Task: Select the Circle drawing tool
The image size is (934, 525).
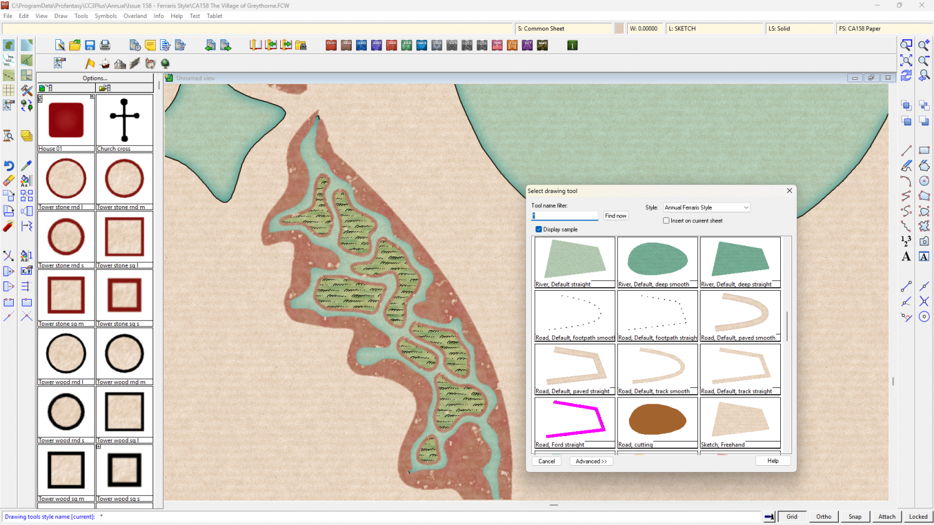Action: (x=924, y=181)
